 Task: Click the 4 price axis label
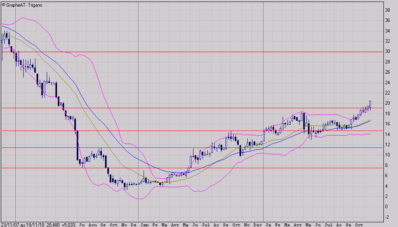(x=386, y=186)
